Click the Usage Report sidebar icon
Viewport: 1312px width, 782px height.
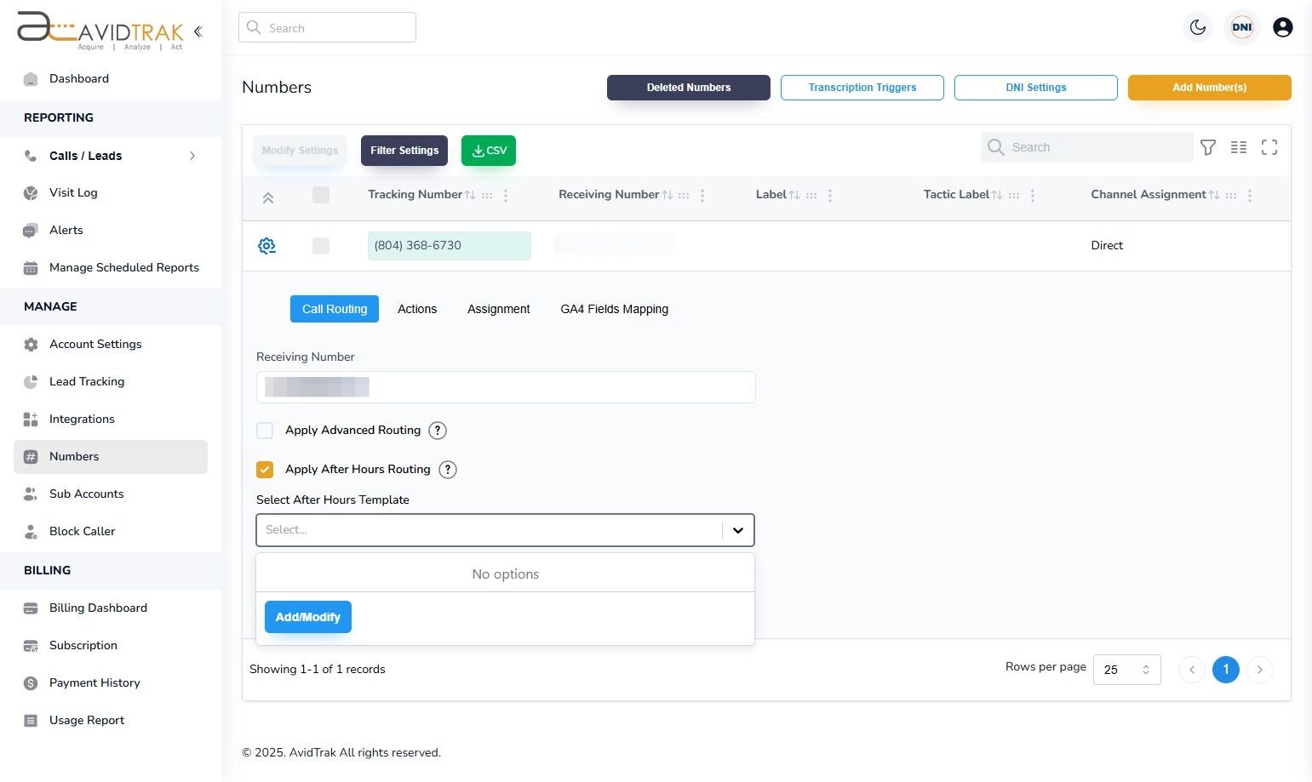pos(31,721)
